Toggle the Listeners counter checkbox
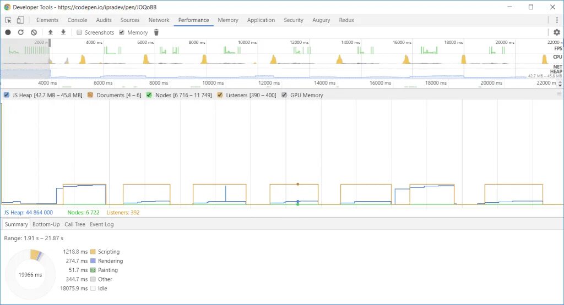The height and width of the screenshot is (305, 564). (x=220, y=95)
